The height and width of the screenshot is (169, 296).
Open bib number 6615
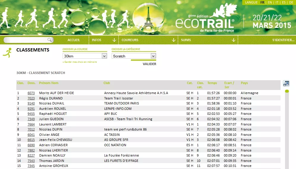pyautogui.click(x=31, y=140)
